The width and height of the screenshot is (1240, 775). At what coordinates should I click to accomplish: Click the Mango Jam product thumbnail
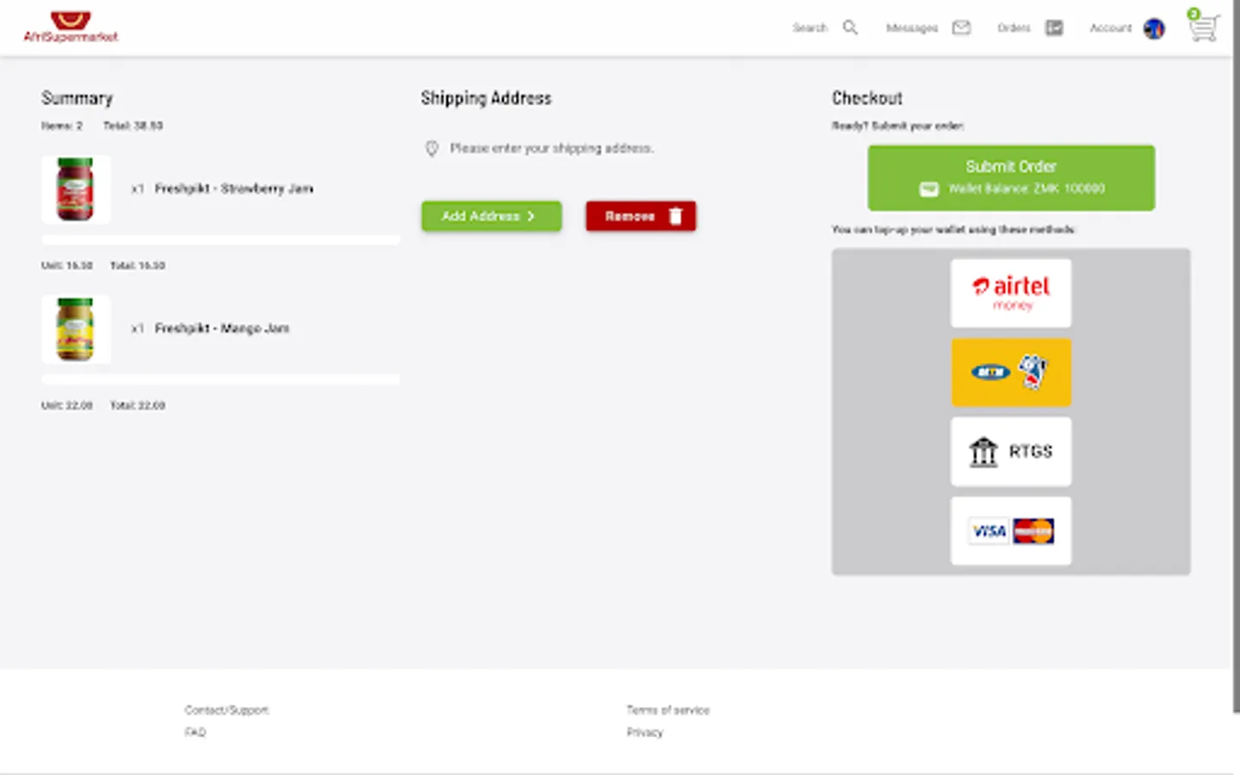coord(76,329)
